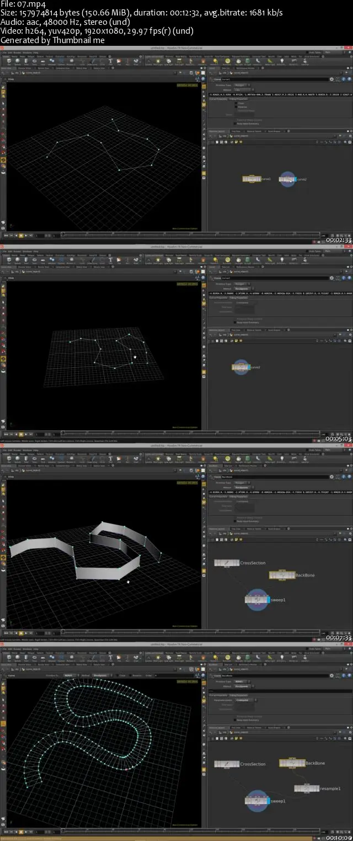Select the BackBone node in the 00:07:33 frame
The height and width of the screenshot is (841, 353).
pos(282,575)
